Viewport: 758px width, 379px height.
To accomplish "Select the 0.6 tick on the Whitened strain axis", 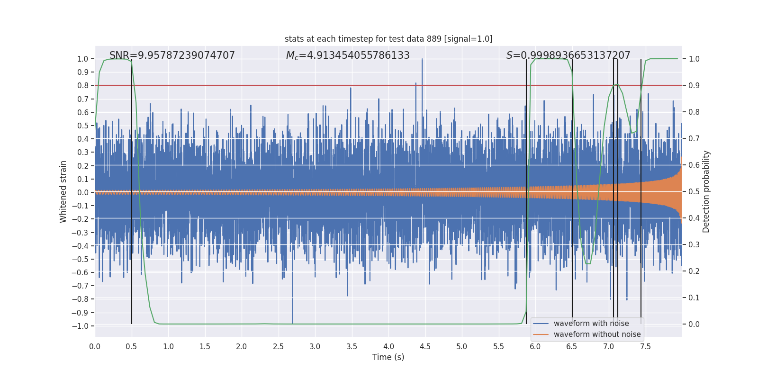I will pyautogui.click(x=83, y=112).
